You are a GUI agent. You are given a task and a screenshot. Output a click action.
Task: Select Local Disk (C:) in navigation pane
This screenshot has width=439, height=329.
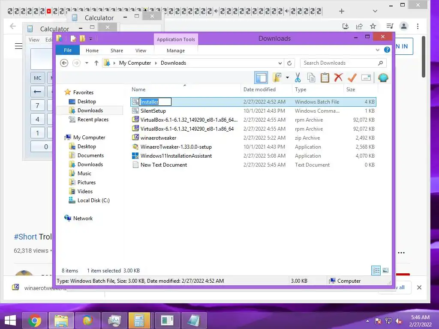(x=93, y=200)
